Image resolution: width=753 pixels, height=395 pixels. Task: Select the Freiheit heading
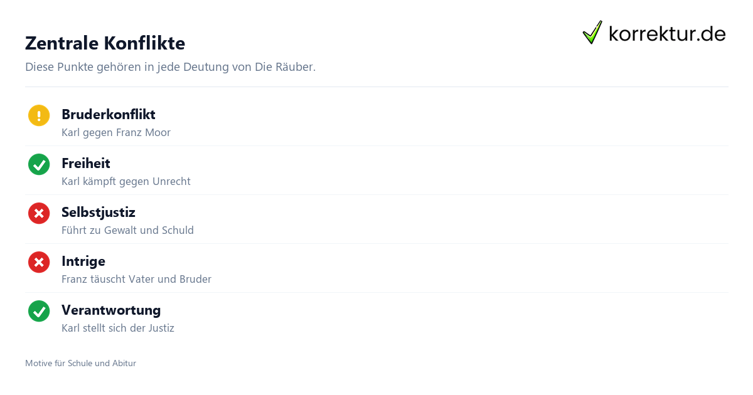(x=86, y=163)
